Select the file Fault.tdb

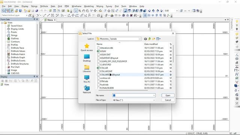click(104, 85)
